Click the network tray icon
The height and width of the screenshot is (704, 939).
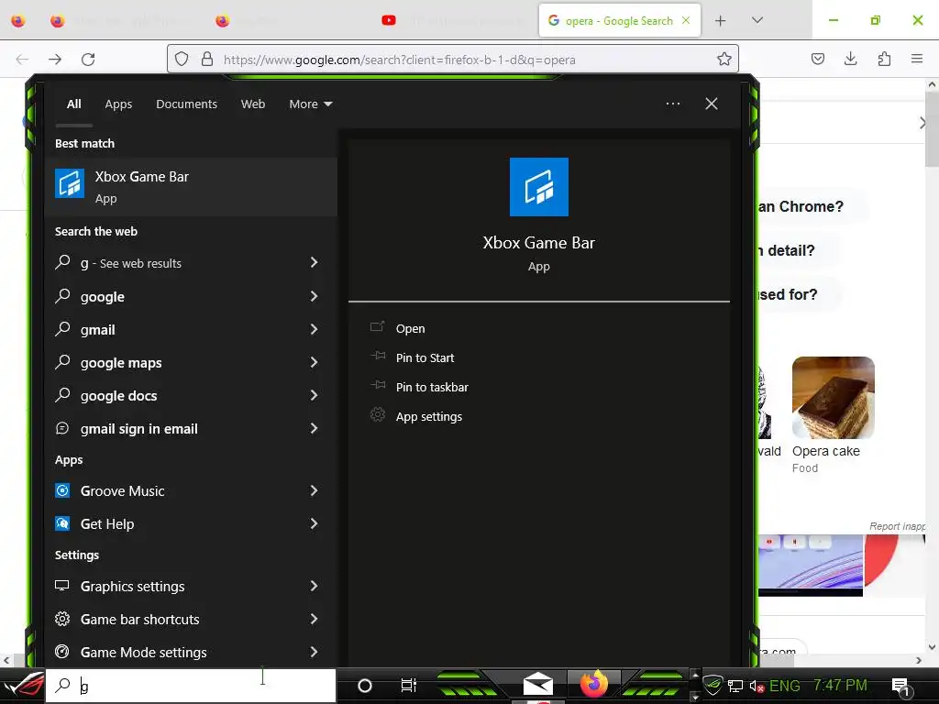click(x=735, y=686)
